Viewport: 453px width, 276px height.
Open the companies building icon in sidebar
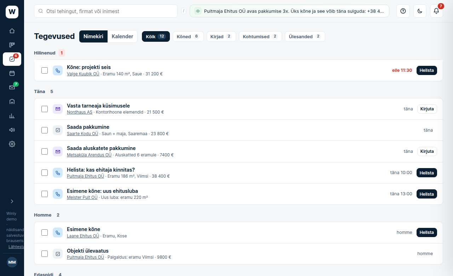[x=12, y=102]
